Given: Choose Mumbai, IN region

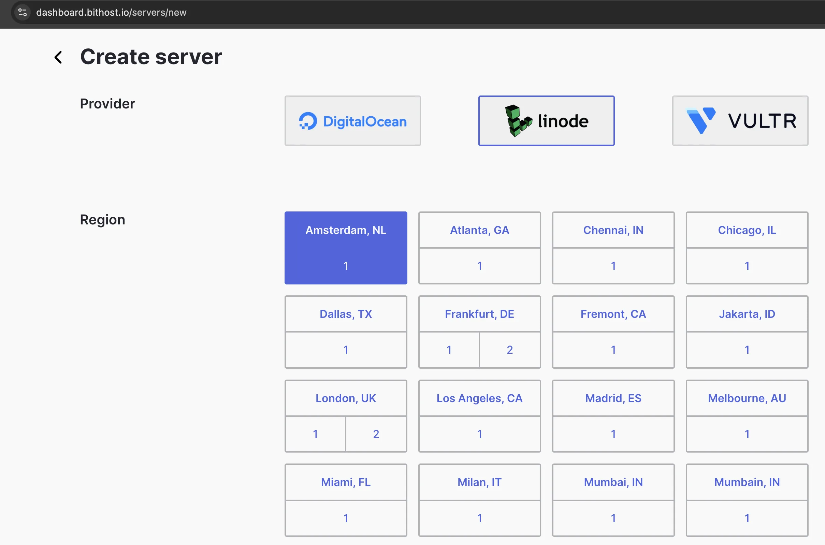Looking at the screenshot, I should [x=613, y=483].
